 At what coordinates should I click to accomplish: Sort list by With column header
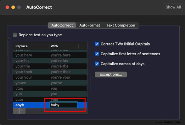click(x=64, y=46)
